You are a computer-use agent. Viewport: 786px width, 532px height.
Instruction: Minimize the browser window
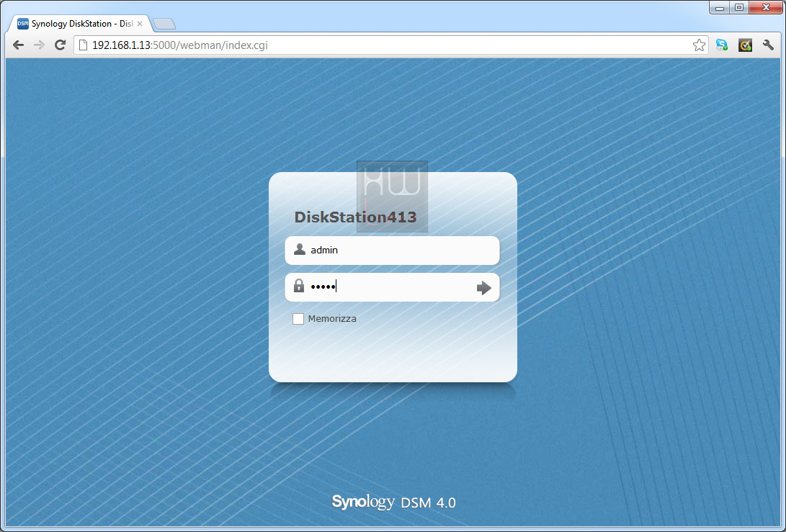coord(720,7)
